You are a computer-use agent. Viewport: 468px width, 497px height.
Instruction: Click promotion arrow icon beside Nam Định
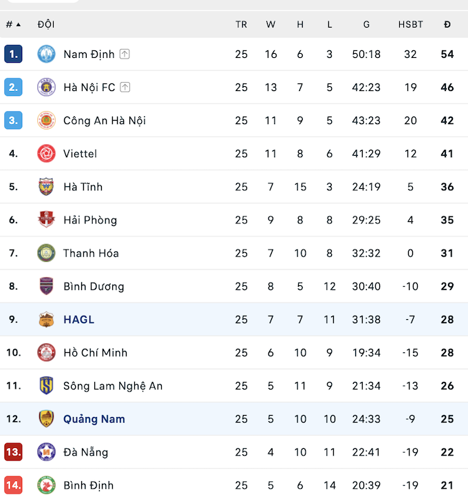(x=125, y=54)
